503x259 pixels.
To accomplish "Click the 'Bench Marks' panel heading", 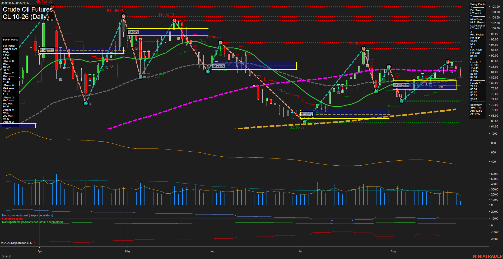I will point(11,40).
